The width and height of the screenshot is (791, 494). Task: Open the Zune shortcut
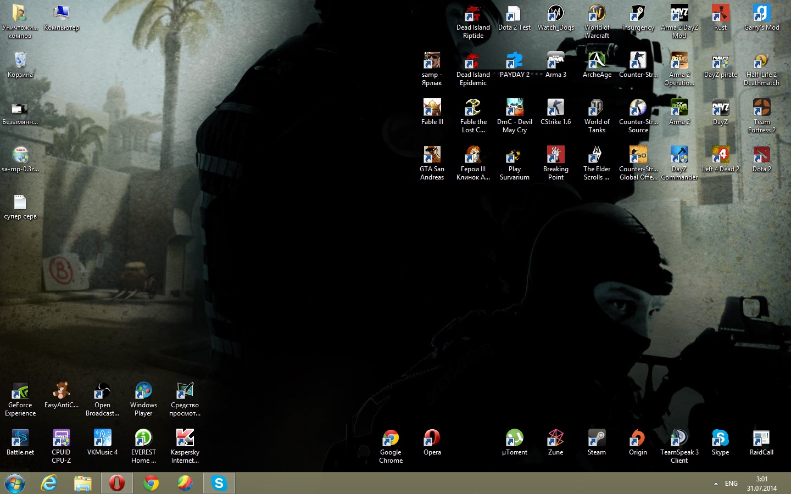click(555, 443)
